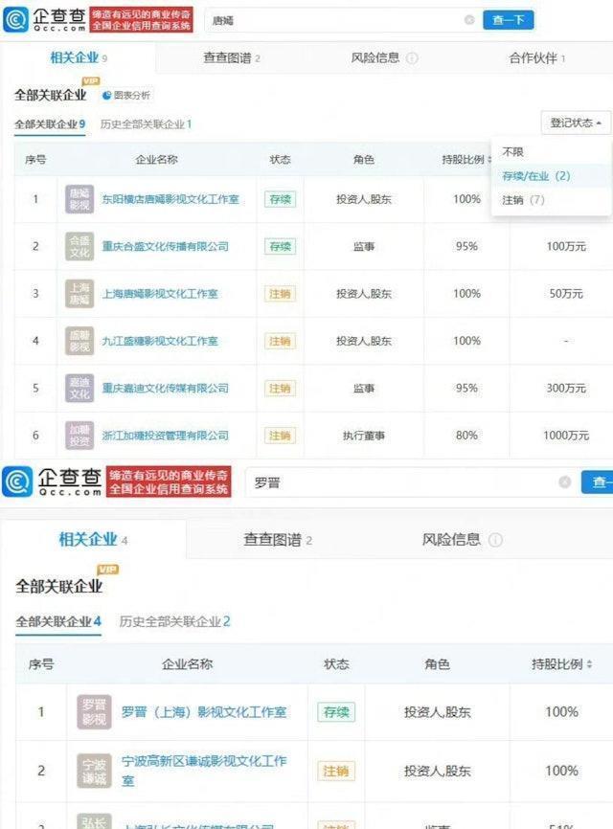Switch to 查查图谱 tab in upper panel

point(231,58)
